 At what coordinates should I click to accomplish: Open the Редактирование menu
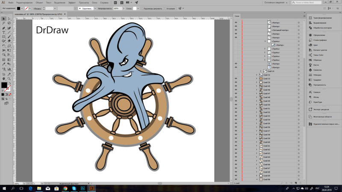click(x=24, y=3)
